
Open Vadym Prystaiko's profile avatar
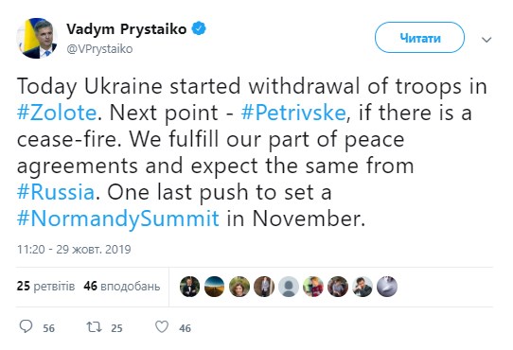point(37,38)
